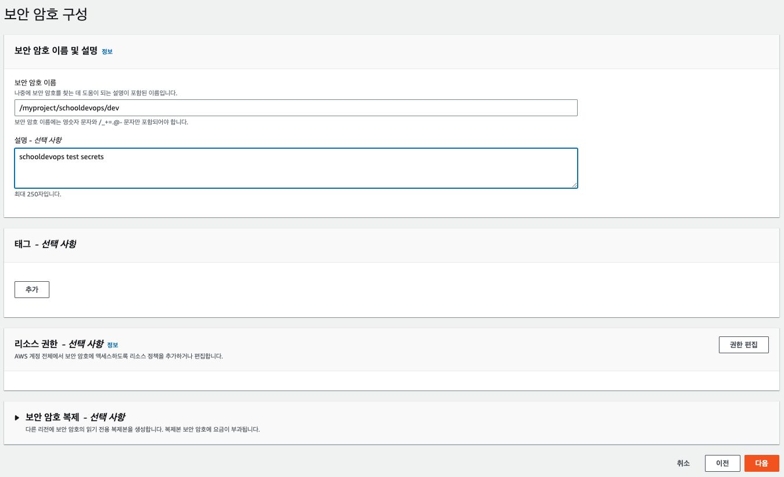Click the 설명 - 선택 사항 label

(x=38, y=140)
